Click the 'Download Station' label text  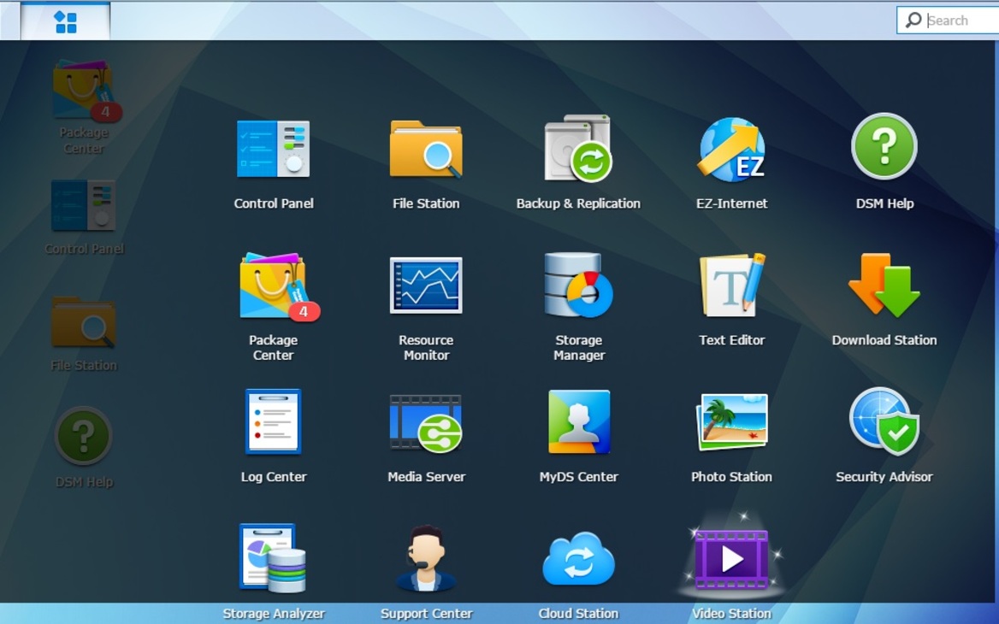pyautogui.click(x=884, y=340)
